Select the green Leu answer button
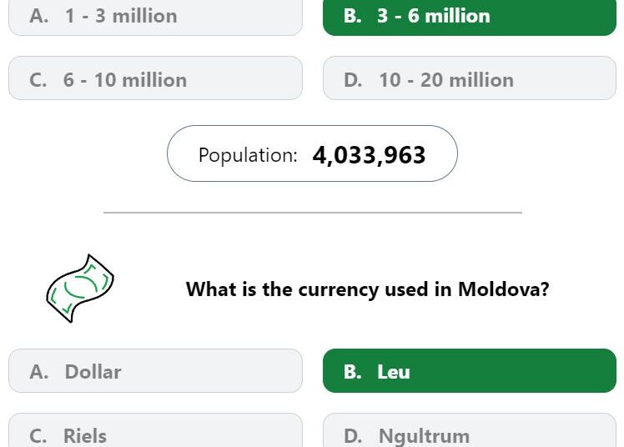Viewport: 624px width, 447px height. pos(470,370)
